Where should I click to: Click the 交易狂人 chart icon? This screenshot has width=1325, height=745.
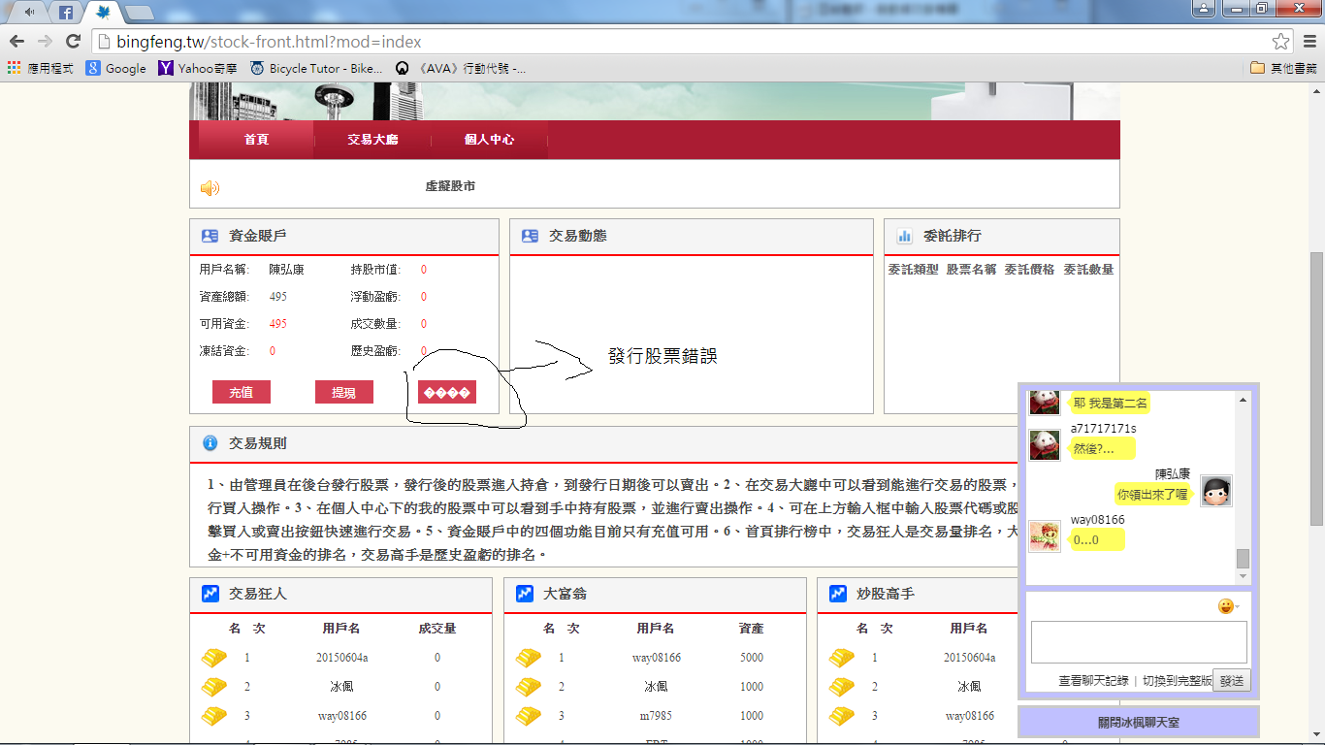tap(210, 594)
